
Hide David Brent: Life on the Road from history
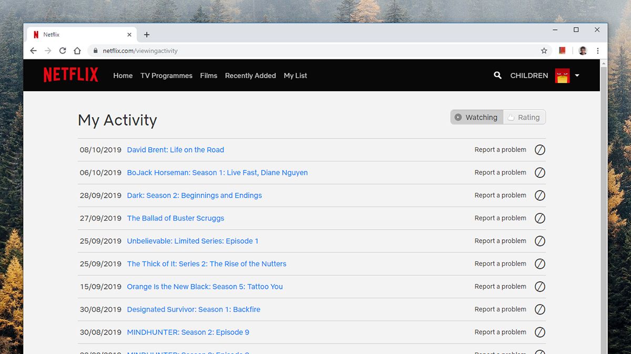click(540, 150)
